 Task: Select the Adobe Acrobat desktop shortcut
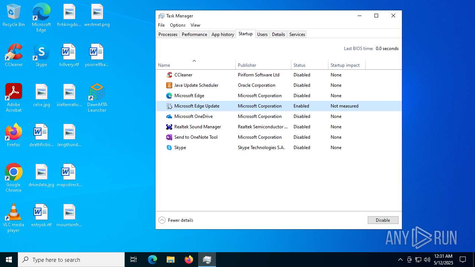(14, 98)
